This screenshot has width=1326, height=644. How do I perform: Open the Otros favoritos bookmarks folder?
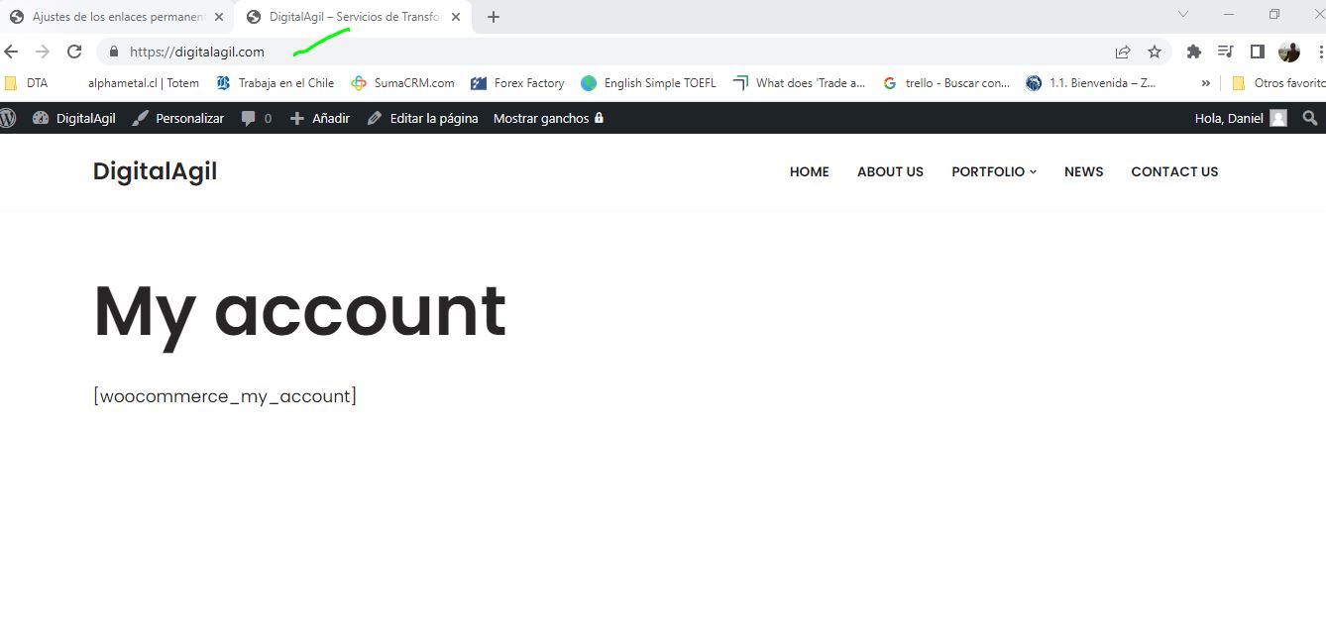1278,83
